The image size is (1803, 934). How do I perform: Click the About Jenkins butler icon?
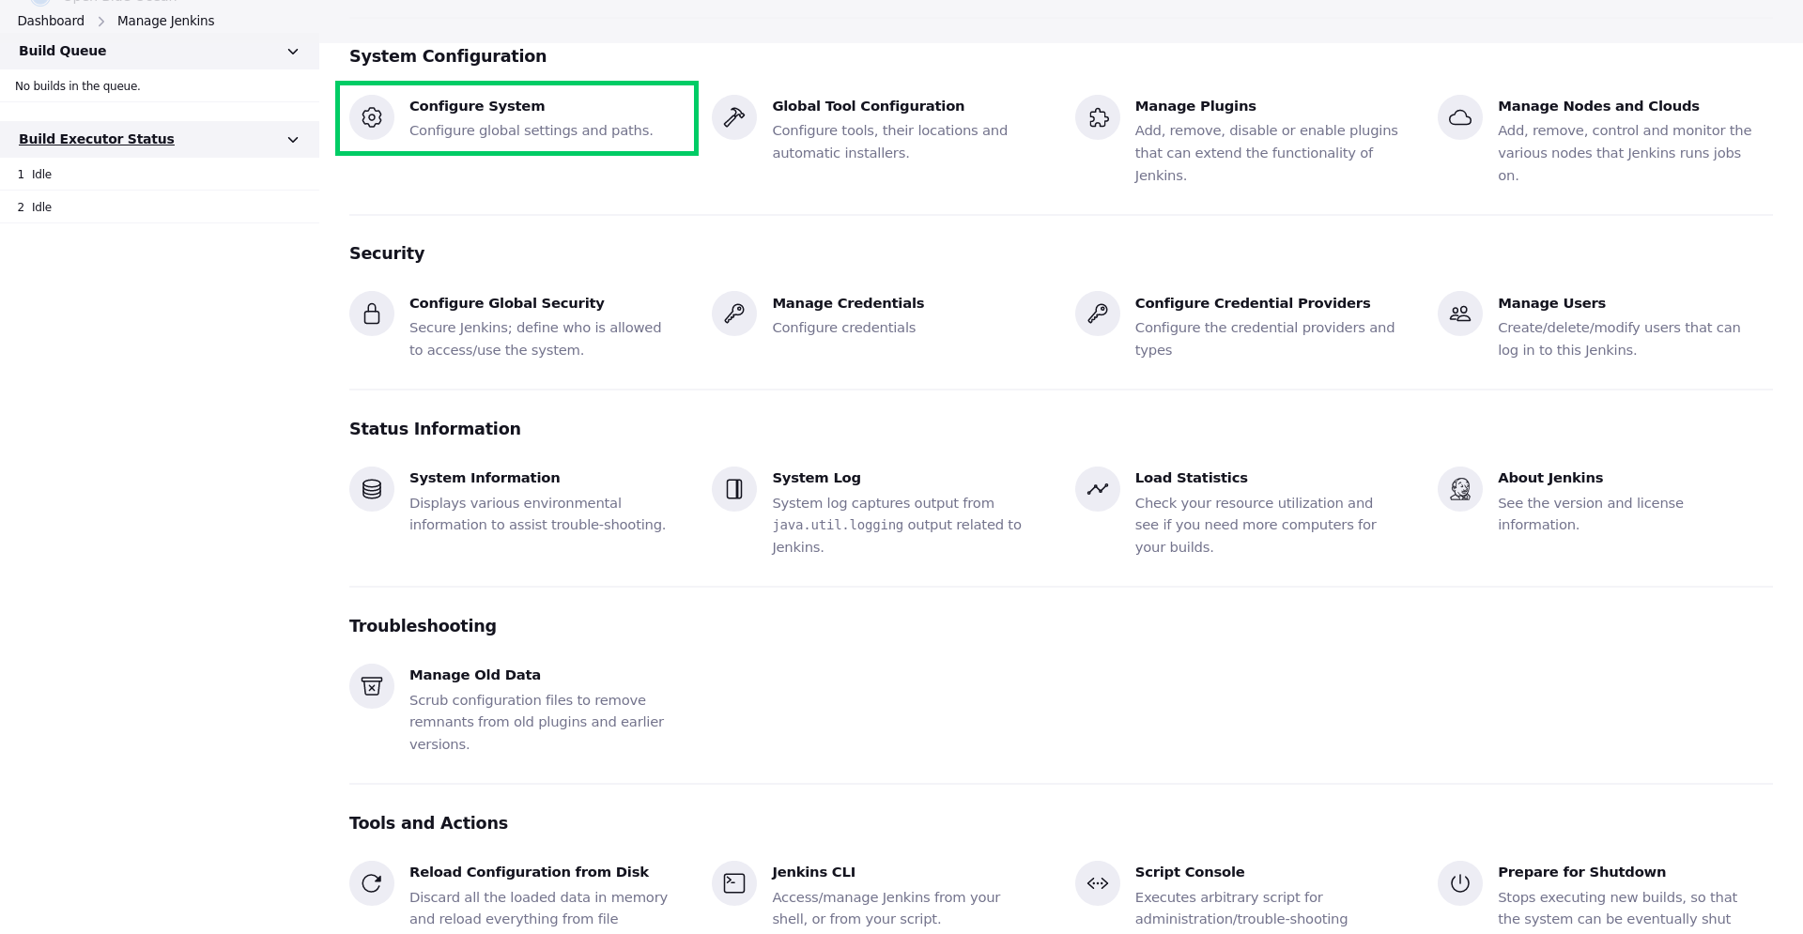click(1460, 489)
